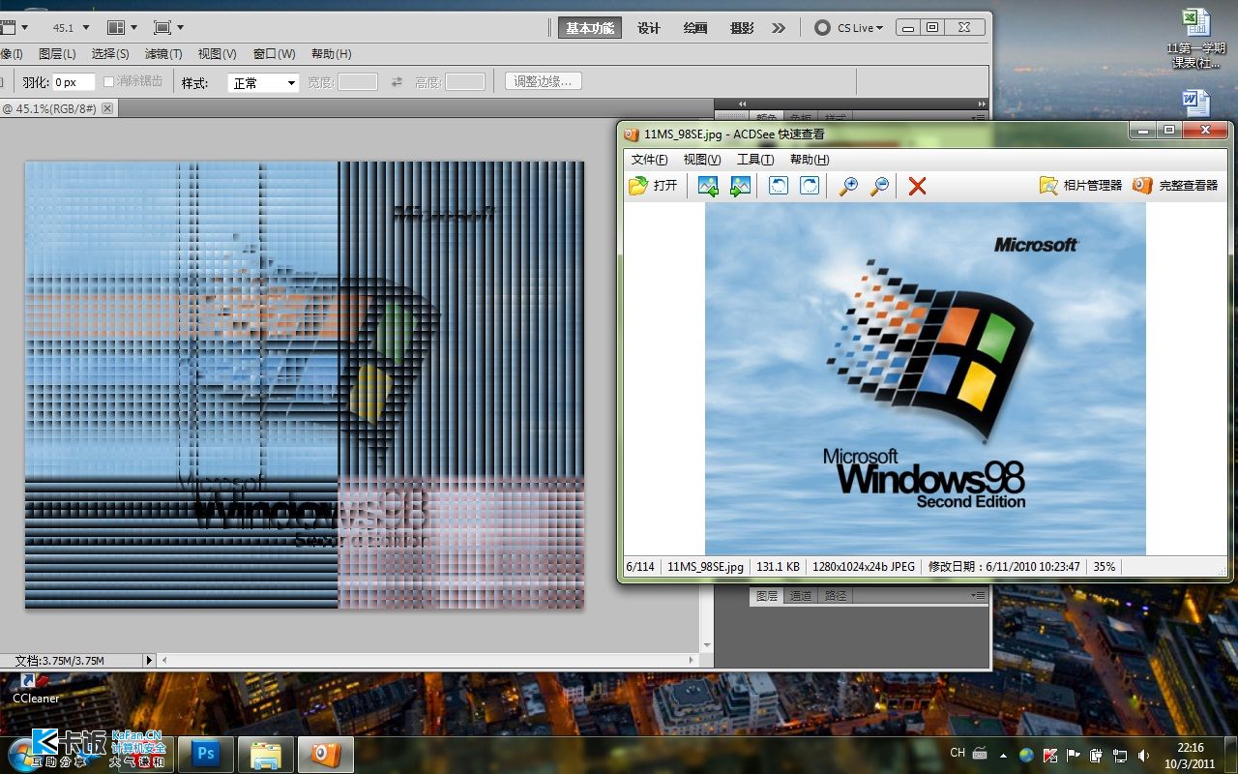The width and height of the screenshot is (1238, 774).
Task: Open Photoshop 选择(S) menu
Action: click(110, 54)
